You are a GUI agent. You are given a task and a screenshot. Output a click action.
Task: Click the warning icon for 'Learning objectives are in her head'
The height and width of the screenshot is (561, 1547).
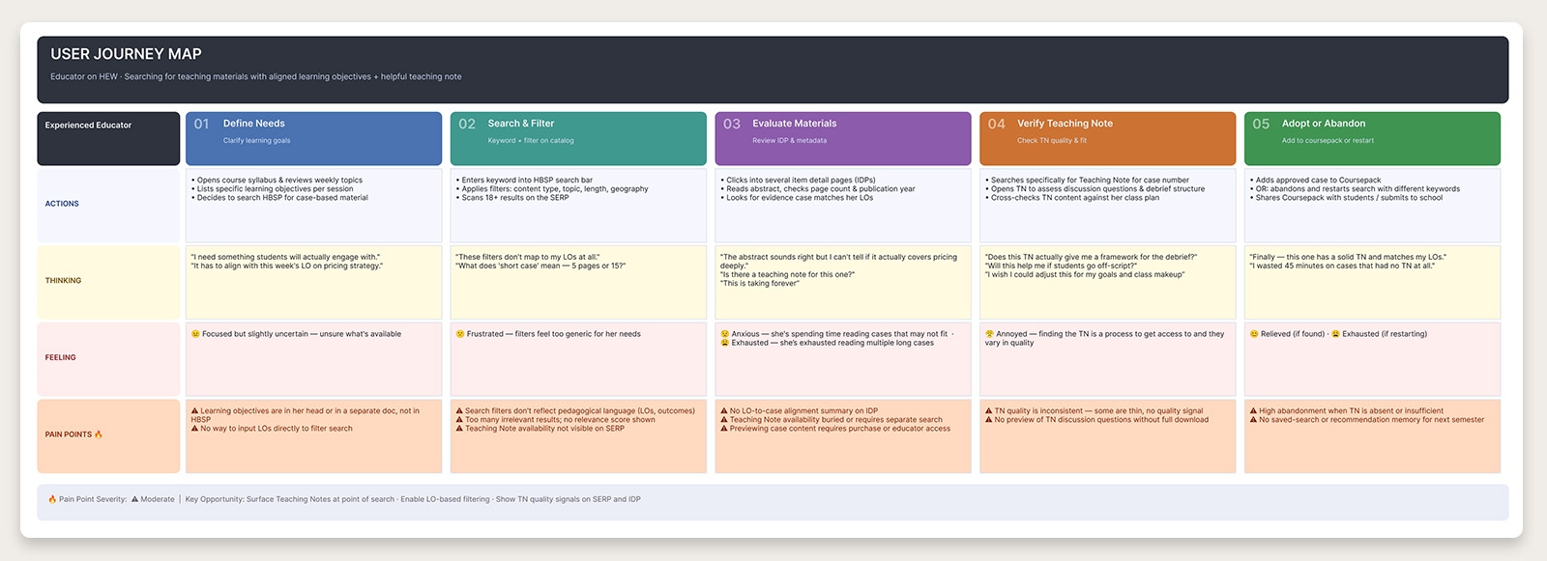[195, 411]
